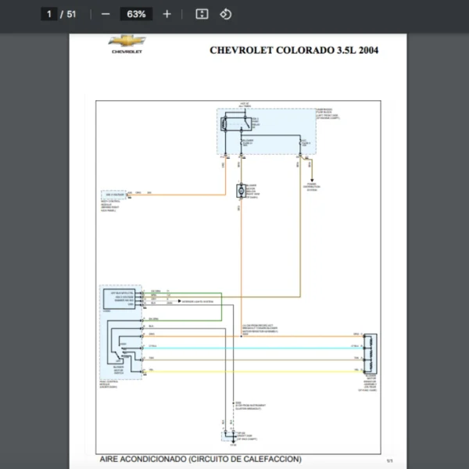
Task: Click the zoom out minus button
Action: click(106, 14)
